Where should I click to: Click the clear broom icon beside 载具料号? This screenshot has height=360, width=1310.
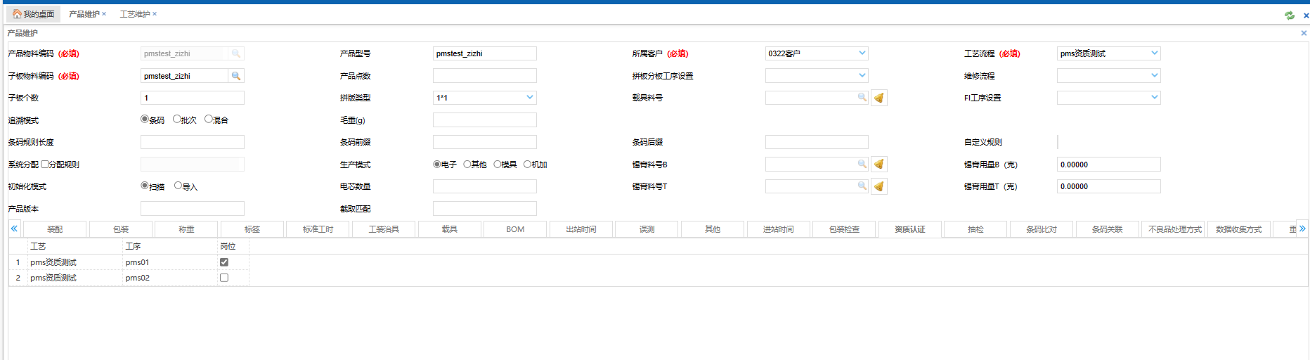878,98
